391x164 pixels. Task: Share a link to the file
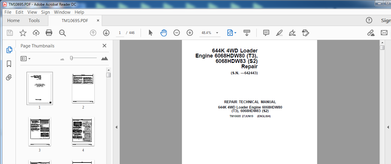[x=371, y=33]
